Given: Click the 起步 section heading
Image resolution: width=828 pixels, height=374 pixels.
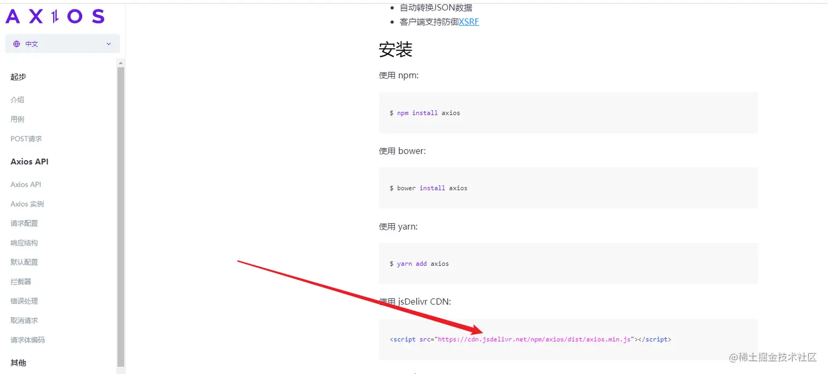Looking at the screenshot, I should (18, 77).
